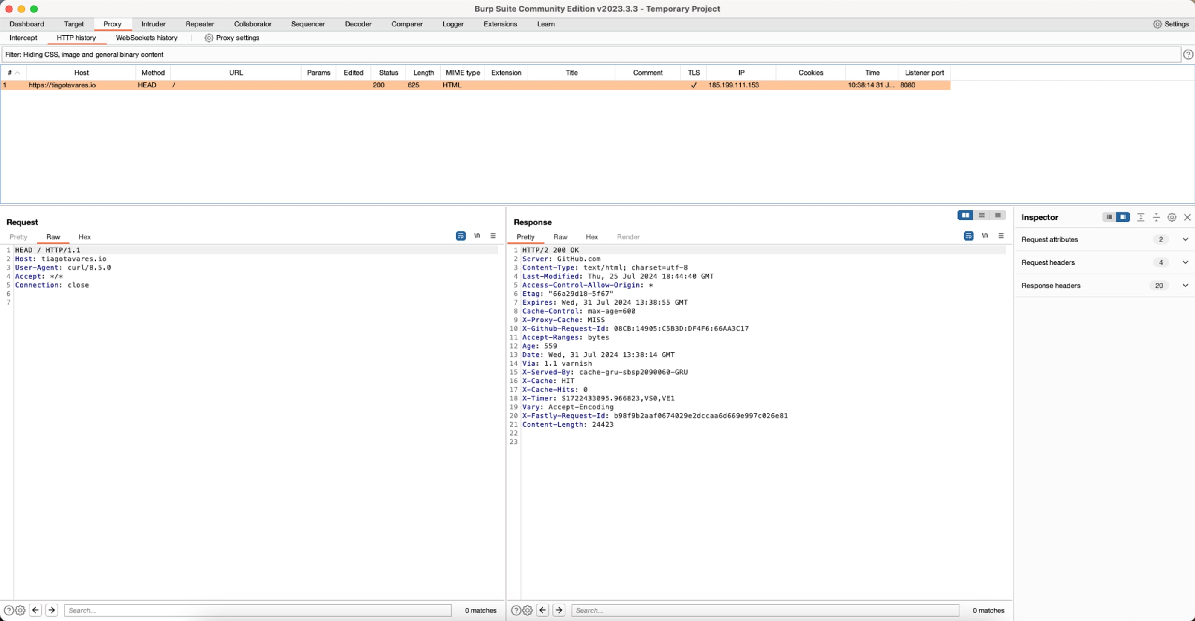Sort the history table by Status column
Screen dimensions: 1195x621
tap(388, 73)
